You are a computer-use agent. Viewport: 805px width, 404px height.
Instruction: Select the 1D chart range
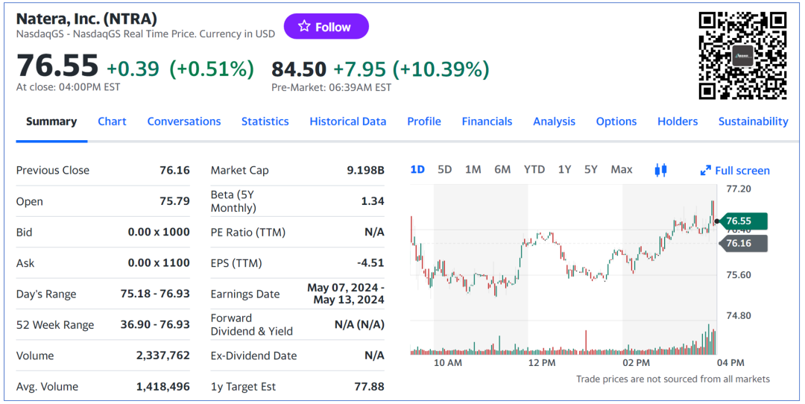[417, 170]
